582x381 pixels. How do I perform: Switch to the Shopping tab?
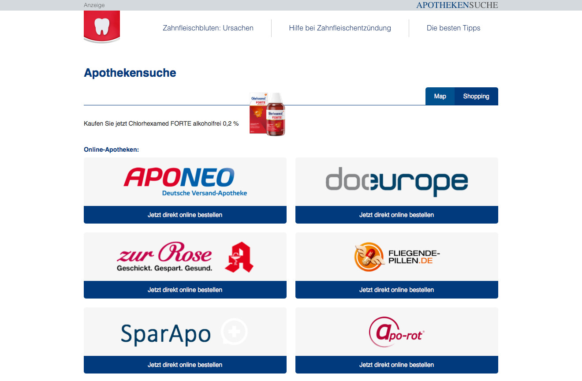click(x=476, y=96)
